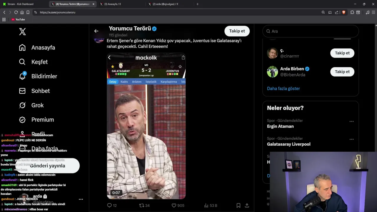Open the Galatasaray Liverpool trend
This screenshot has height=212, width=377.
[289, 144]
